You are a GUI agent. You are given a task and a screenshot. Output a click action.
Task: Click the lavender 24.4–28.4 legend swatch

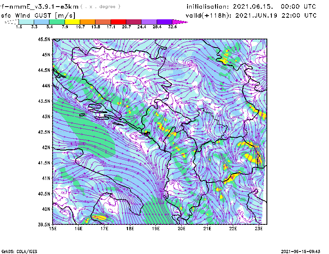click(149, 22)
